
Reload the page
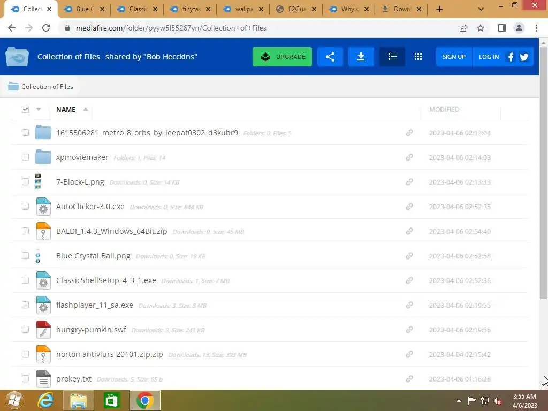click(x=46, y=28)
